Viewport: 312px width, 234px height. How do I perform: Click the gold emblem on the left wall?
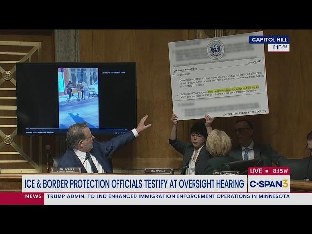click(7, 76)
